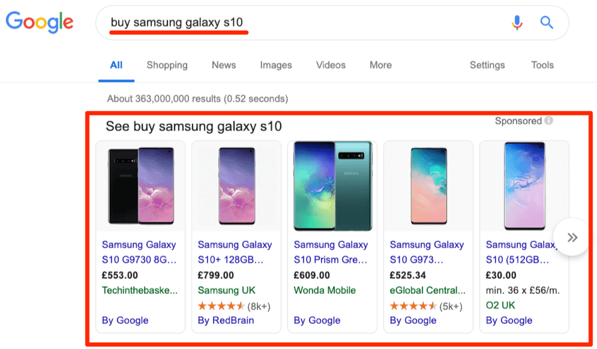The height and width of the screenshot is (349, 597).
Task: Click the Sponsored info icon
Action: coord(549,121)
